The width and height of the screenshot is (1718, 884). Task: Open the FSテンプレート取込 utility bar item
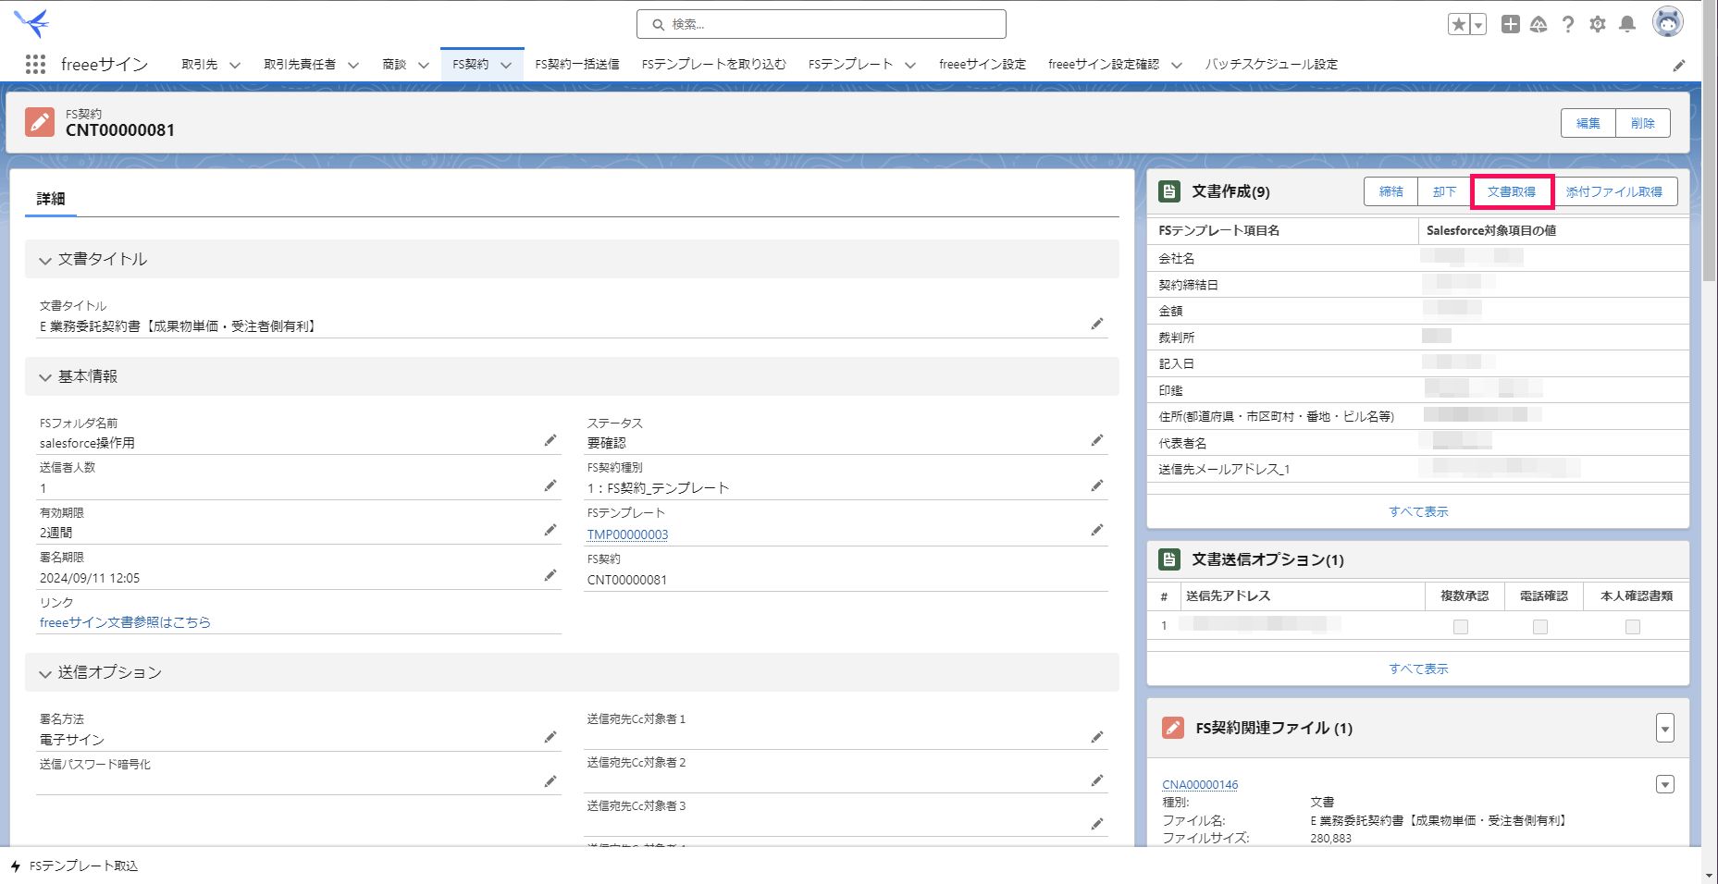point(74,866)
